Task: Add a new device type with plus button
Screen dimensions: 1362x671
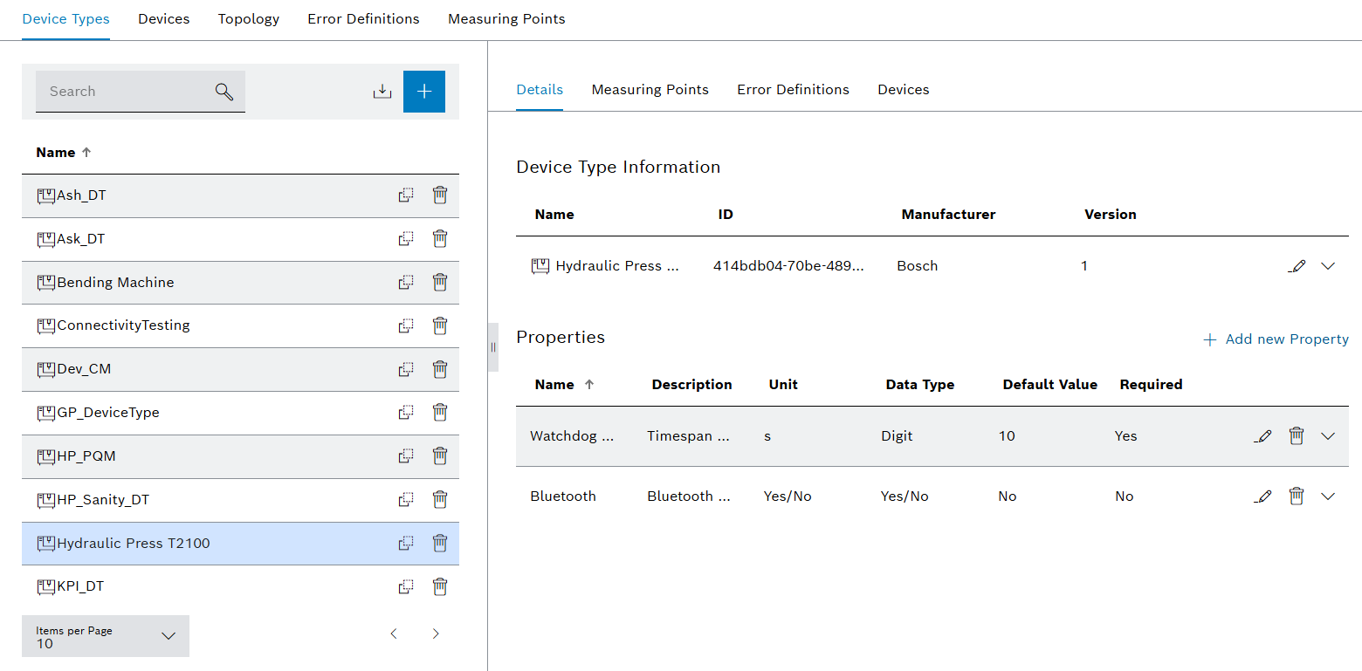Action: 424,92
